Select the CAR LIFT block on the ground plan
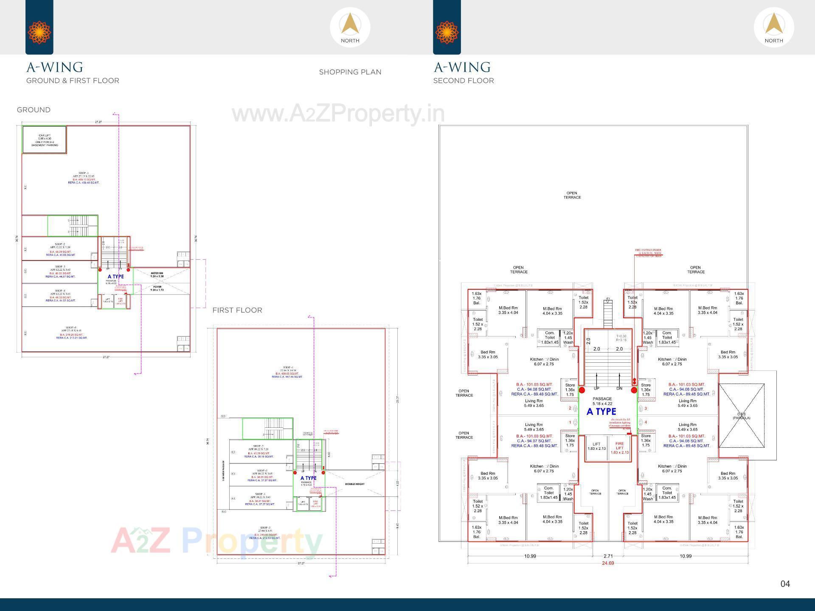Image resolution: width=815 pixels, height=611 pixels. [44, 139]
